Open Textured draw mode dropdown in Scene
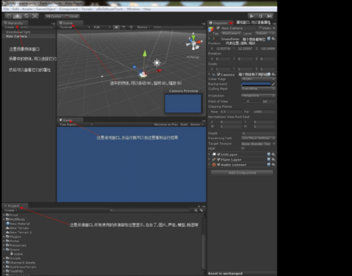The height and width of the screenshot is (276, 352). coord(75,28)
